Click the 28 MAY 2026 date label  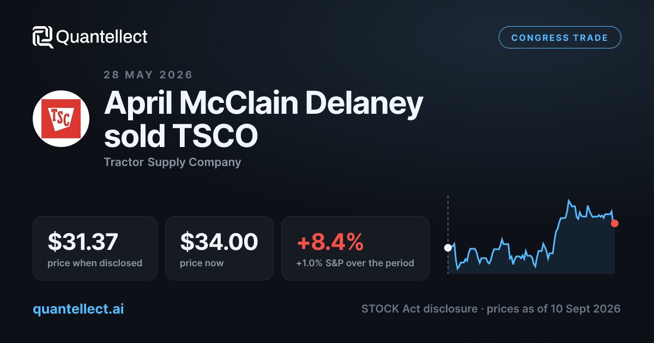click(148, 75)
